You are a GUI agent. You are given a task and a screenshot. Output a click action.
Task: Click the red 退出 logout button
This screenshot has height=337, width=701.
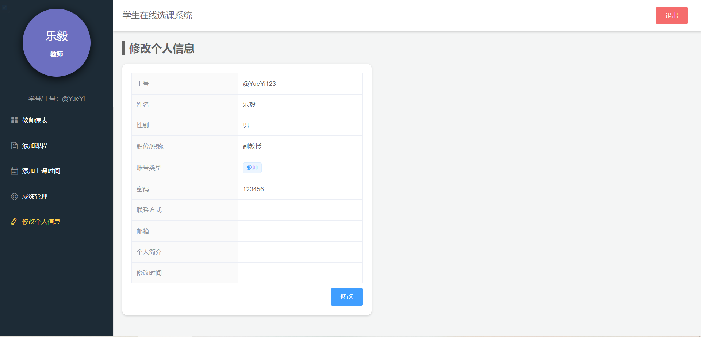click(x=672, y=15)
